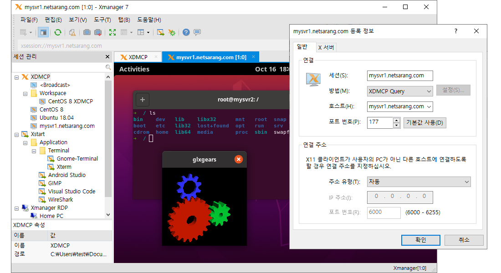Open the 도움말(H) menu
Image resolution: width=501 pixels, height=273 pixels.
click(149, 20)
